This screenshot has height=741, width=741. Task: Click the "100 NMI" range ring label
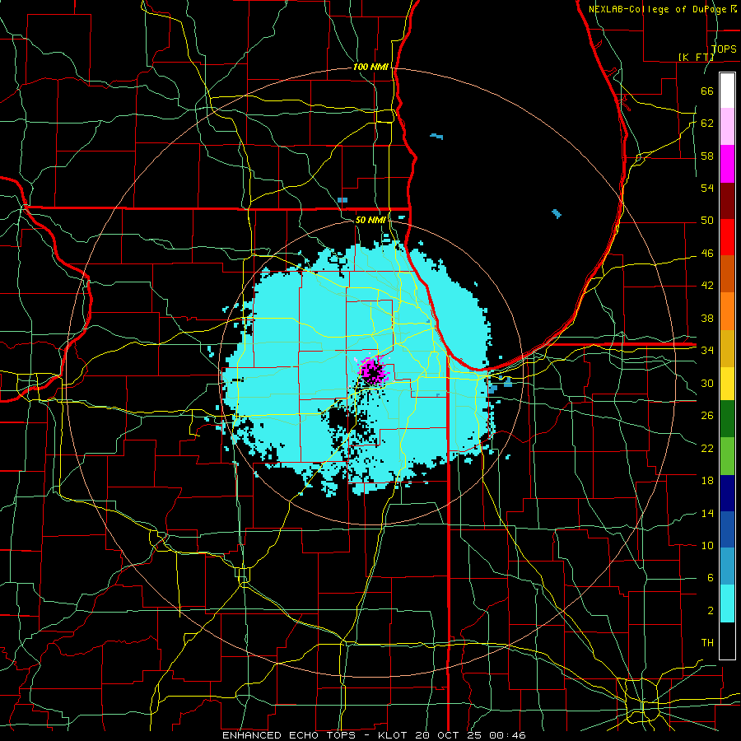(x=370, y=67)
